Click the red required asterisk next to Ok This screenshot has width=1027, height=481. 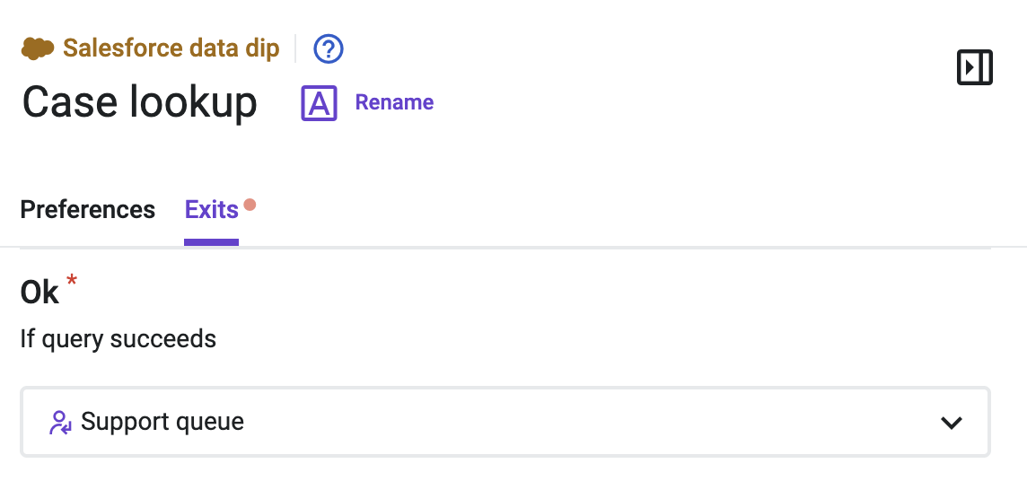tap(72, 281)
